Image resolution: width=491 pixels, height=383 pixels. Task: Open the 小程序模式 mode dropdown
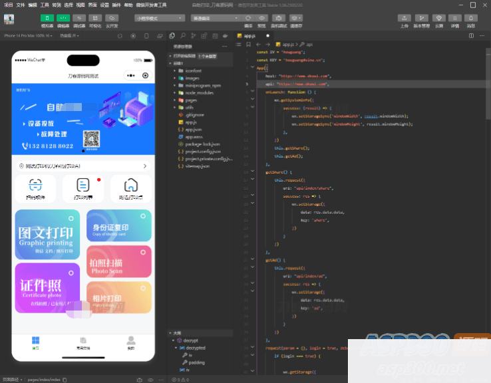pyautogui.click(x=160, y=18)
